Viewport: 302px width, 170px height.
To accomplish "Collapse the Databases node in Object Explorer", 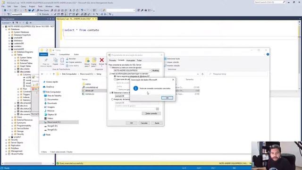I will tap(6, 29).
